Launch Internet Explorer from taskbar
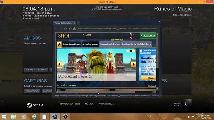 pyautogui.click(x=34, y=117)
